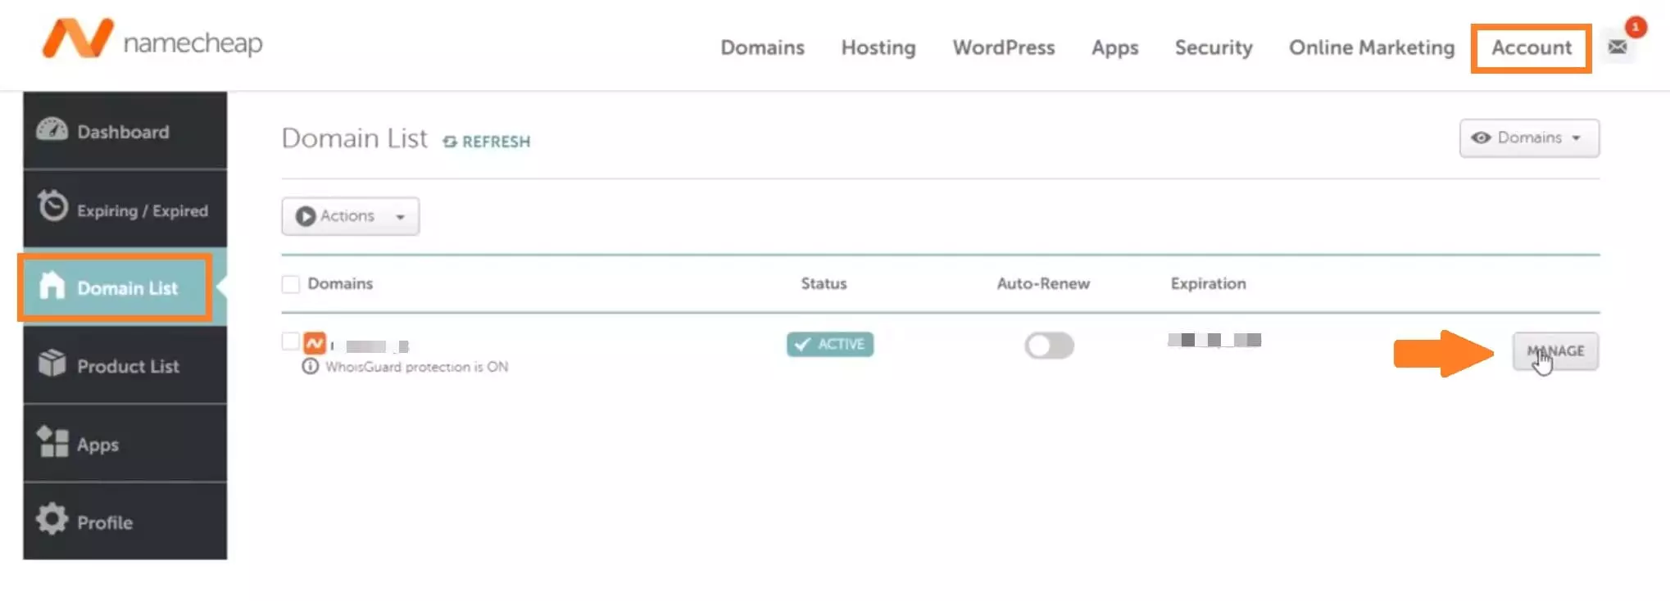Click the WhoisGuard info icon
The height and width of the screenshot is (601, 1670).
click(310, 367)
